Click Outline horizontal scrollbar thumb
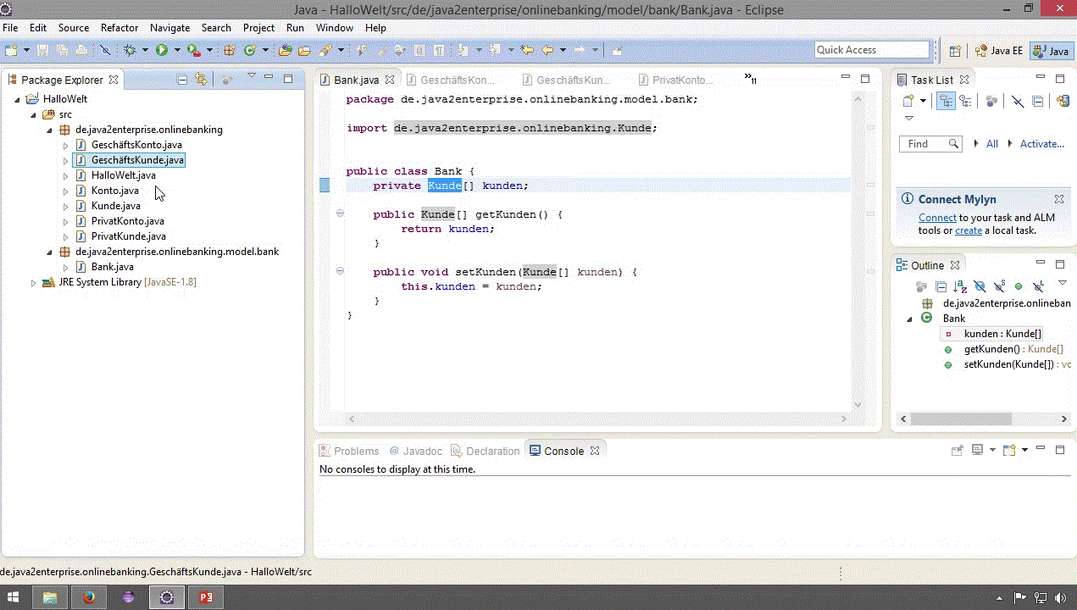This screenshot has height=610, width=1077. point(961,419)
